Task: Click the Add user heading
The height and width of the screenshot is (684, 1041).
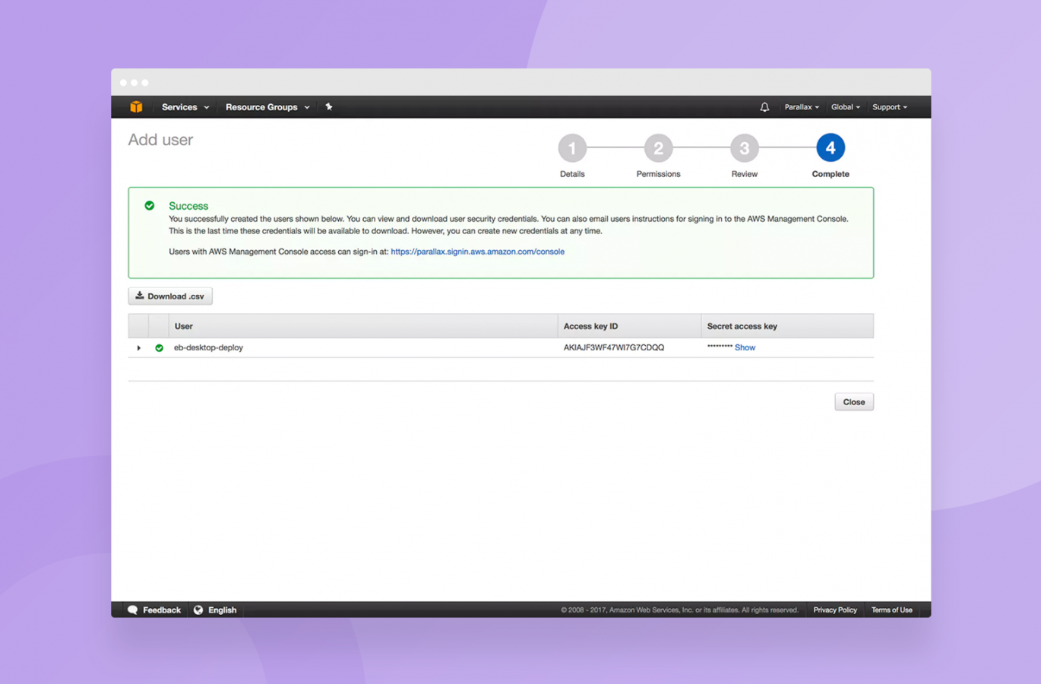Action: pos(160,140)
